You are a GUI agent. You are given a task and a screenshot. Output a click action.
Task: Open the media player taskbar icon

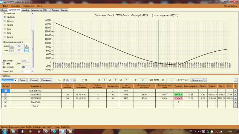coord(71,131)
